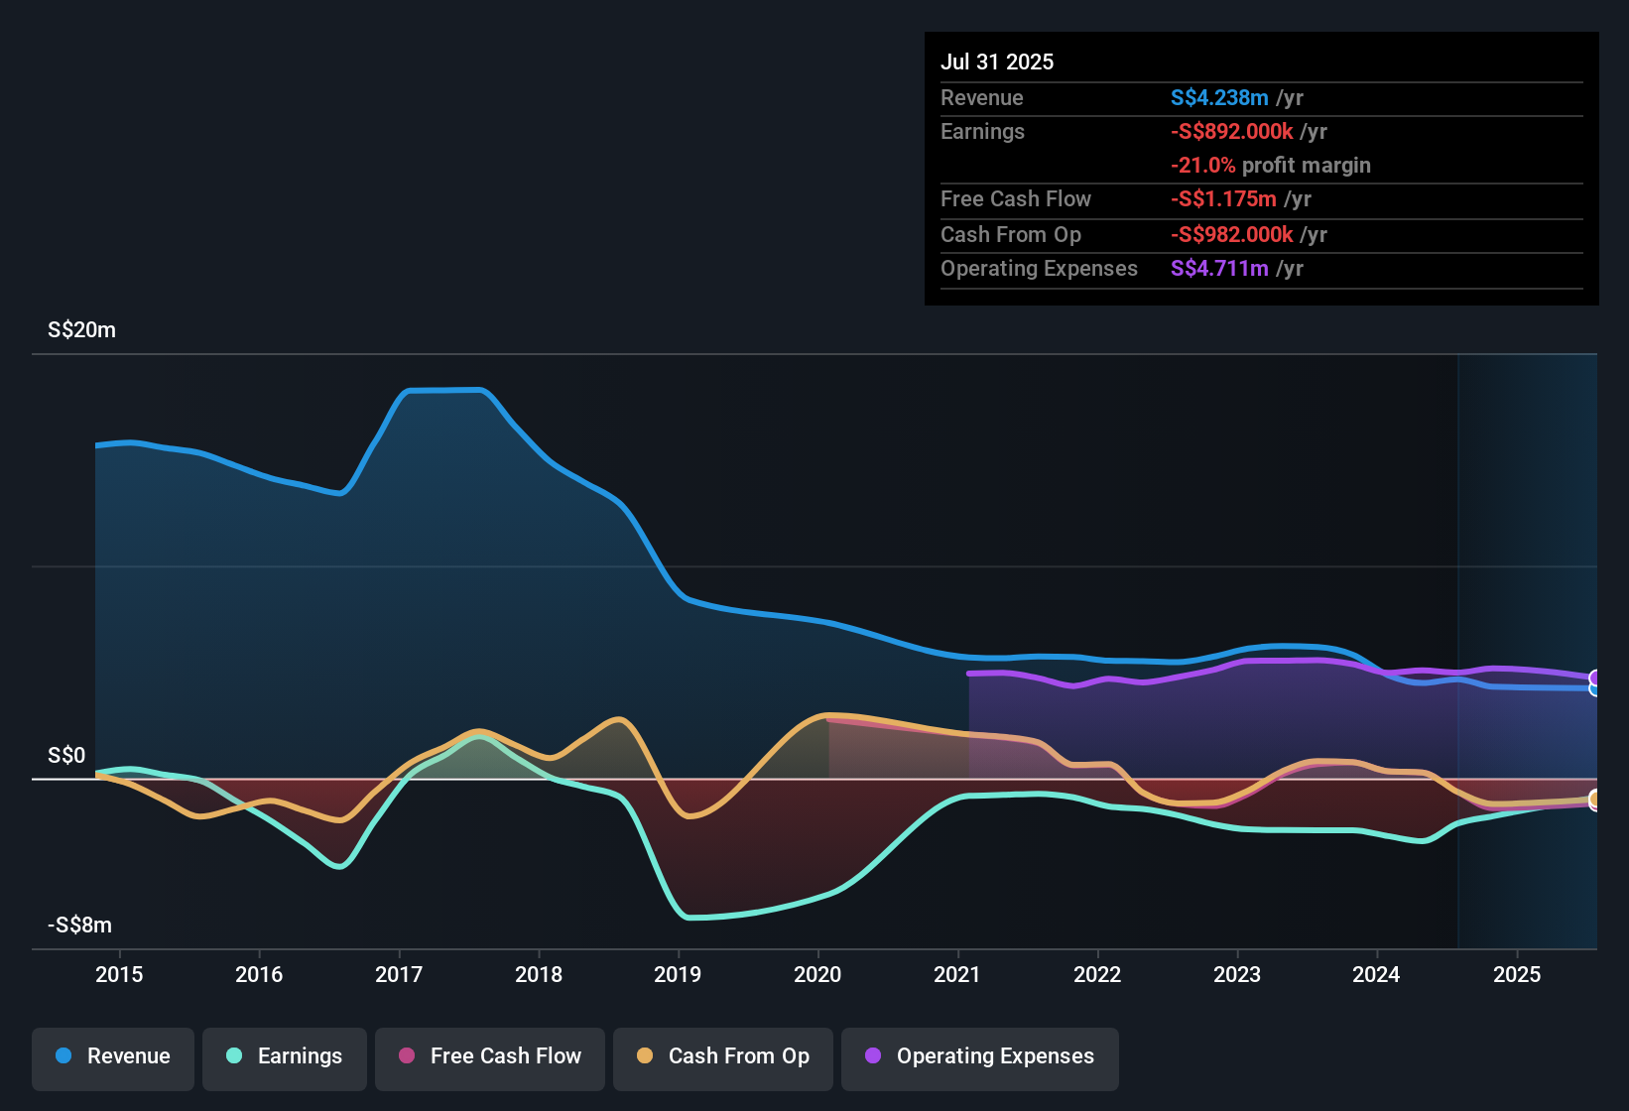
Task: Select the 2019 label on the time axis
Action: [x=678, y=974]
